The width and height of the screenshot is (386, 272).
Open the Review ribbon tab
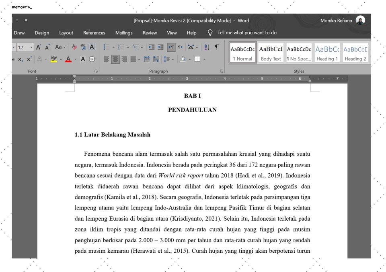pos(150,33)
